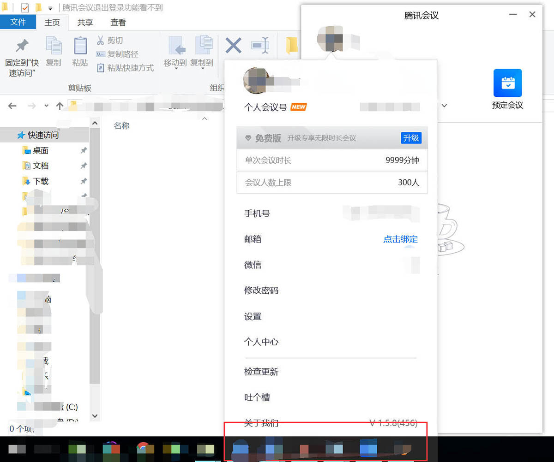Screen dimensions: 554x462
Task: Go forward with Explorer's right arrow
Action: point(31,106)
